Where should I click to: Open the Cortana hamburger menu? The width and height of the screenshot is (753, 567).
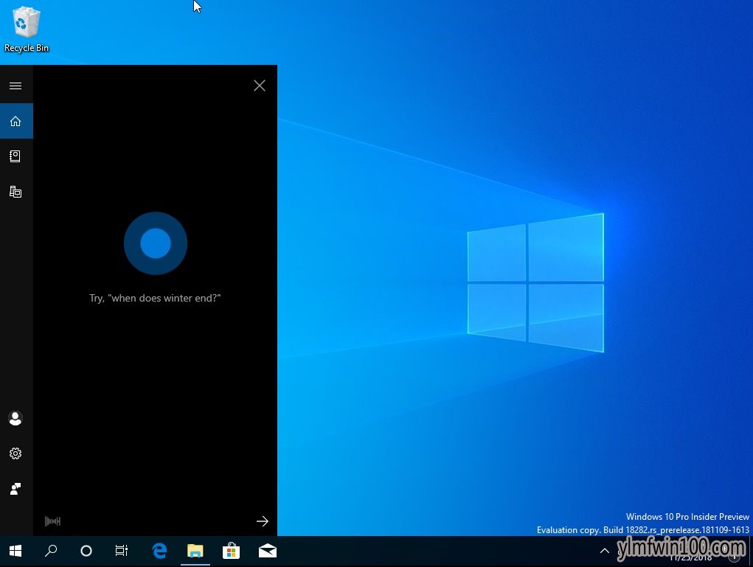tap(15, 86)
